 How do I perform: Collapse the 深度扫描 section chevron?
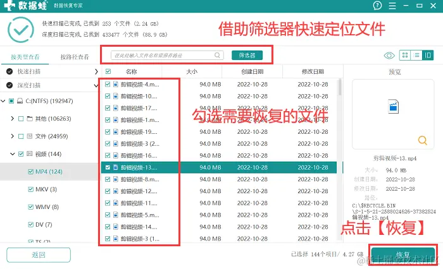point(96,85)
